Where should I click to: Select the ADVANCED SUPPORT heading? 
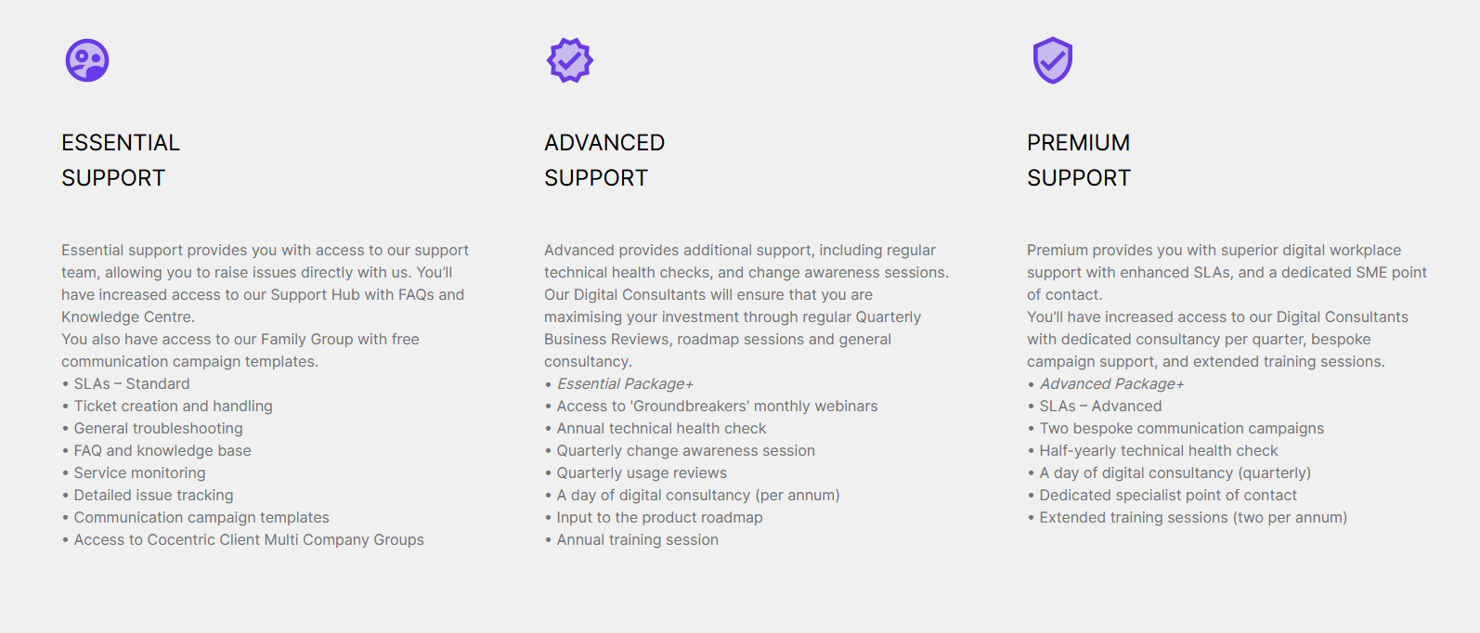[x=604, y=161]
